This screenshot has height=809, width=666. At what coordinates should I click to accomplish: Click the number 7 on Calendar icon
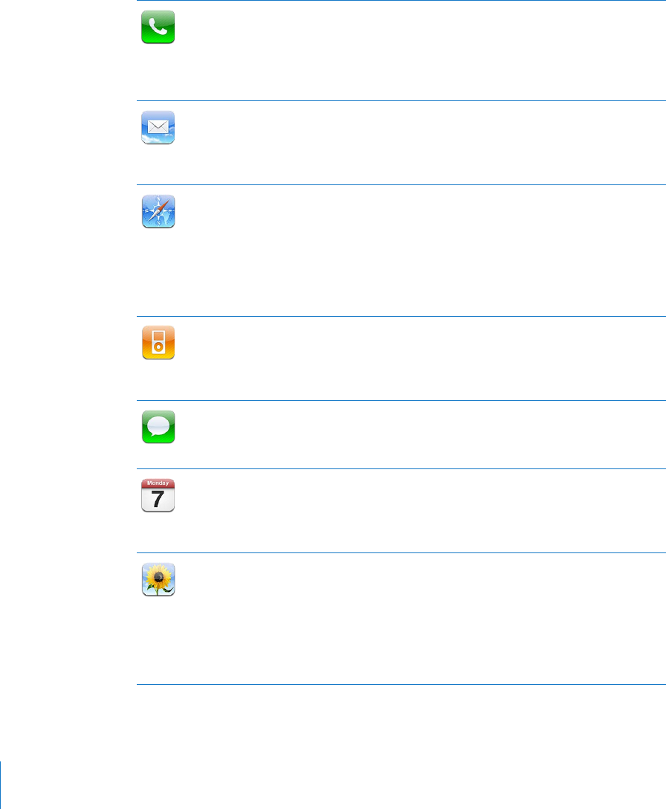coord(158,500)
